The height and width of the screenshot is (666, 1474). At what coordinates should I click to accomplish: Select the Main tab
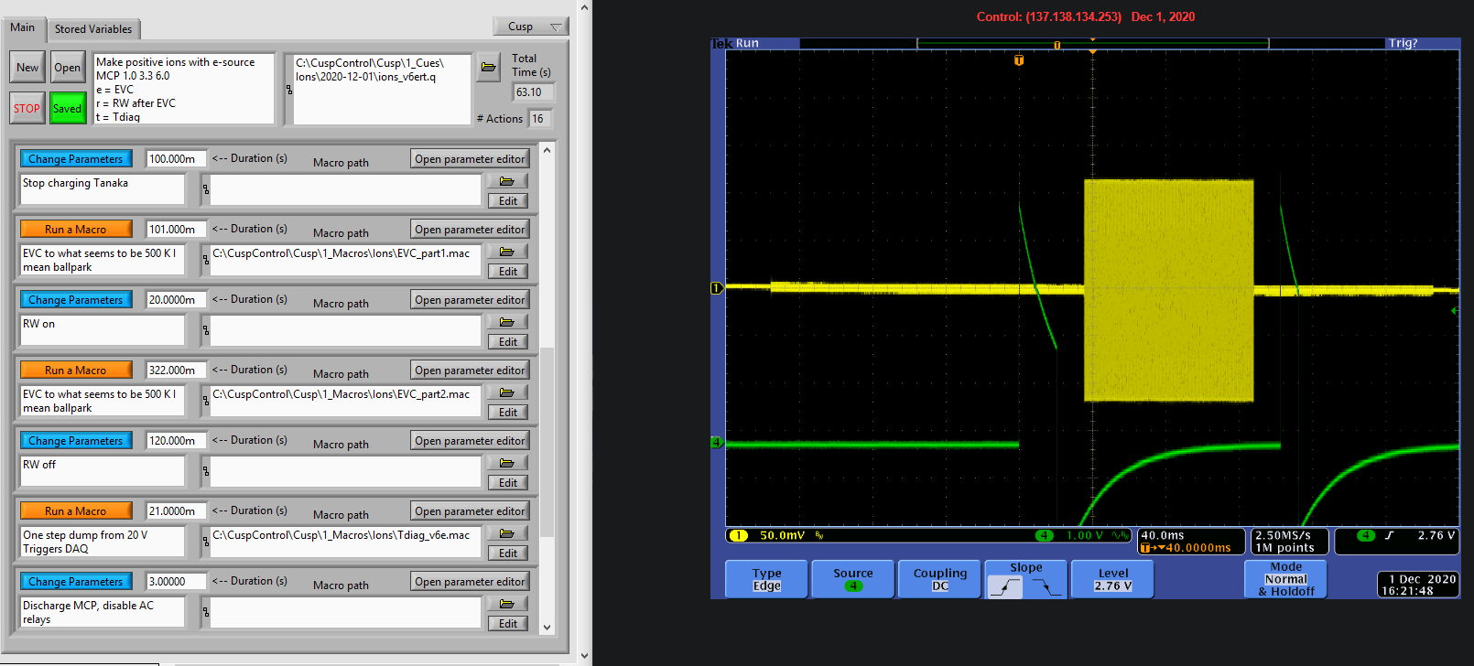click(x=22, y=27)
